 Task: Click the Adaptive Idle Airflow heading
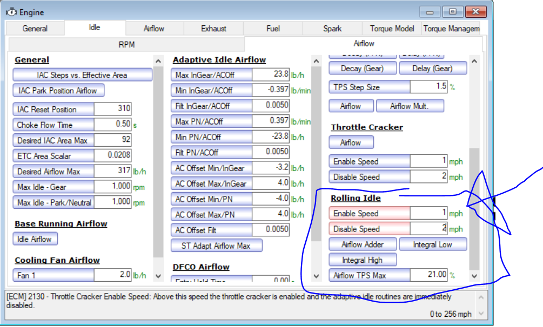(x=219, y=59)
